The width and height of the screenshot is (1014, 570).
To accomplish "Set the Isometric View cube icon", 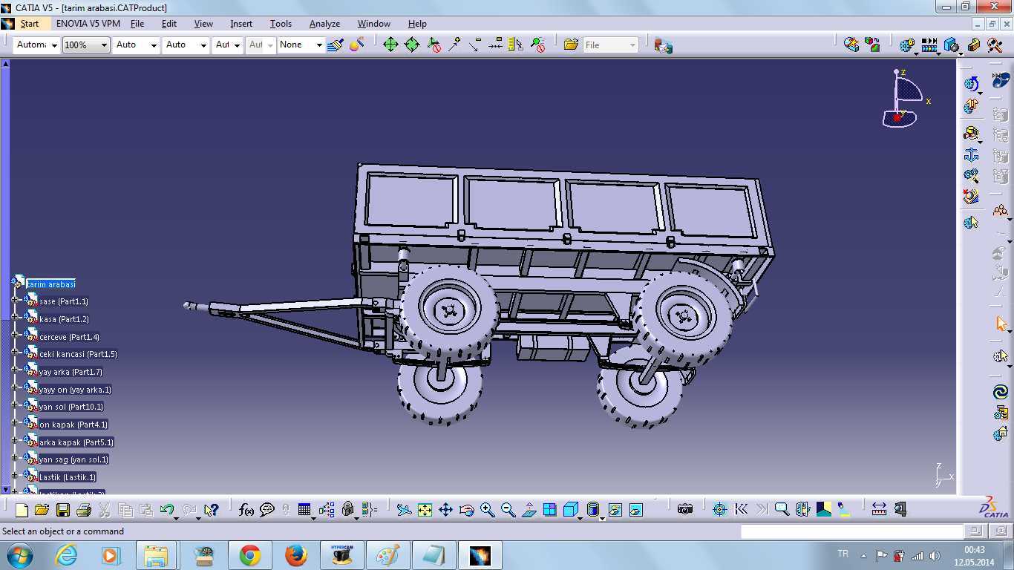I will coord(570,510).
